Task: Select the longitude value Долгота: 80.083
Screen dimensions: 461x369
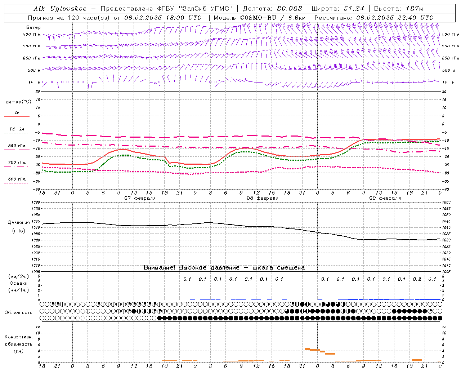Action: coord(272,9)
